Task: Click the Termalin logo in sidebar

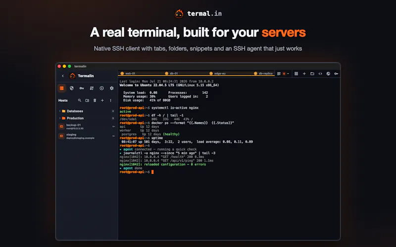Action: (72, 76)
